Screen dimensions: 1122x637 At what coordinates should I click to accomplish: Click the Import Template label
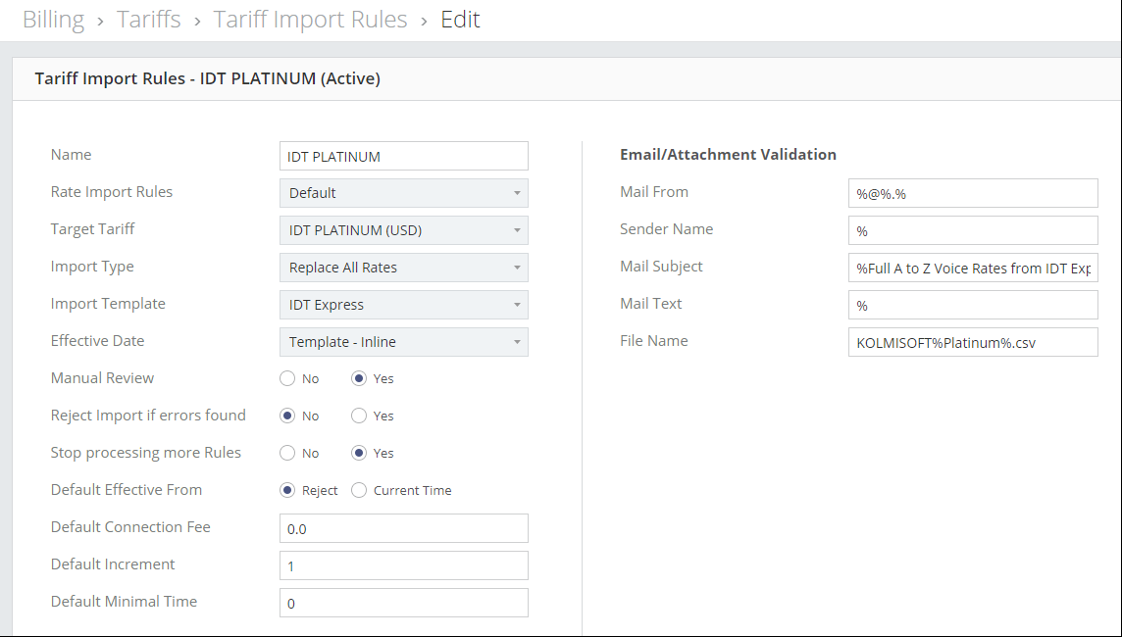(x=108, y=303)
